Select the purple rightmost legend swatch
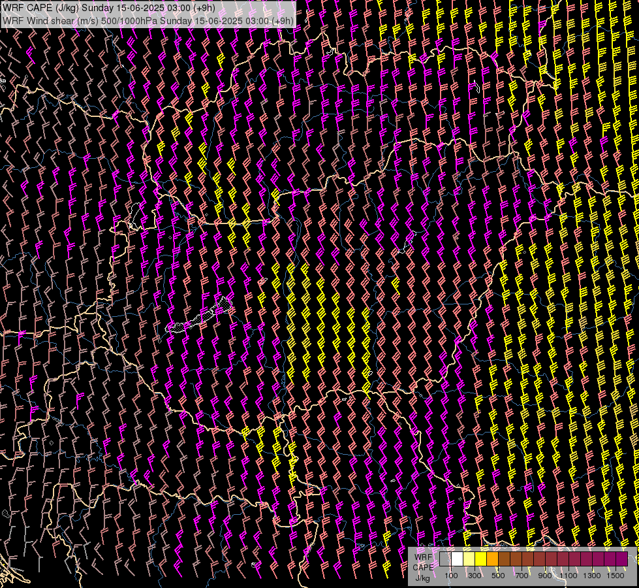The width and height of the screenshot is (639, 588). click(621, 559)
